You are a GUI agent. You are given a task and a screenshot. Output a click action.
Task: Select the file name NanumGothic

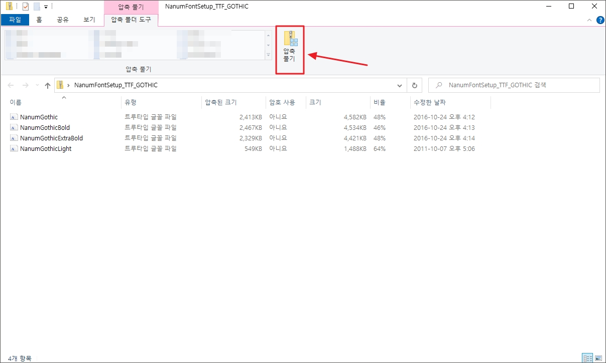(39, 117)
